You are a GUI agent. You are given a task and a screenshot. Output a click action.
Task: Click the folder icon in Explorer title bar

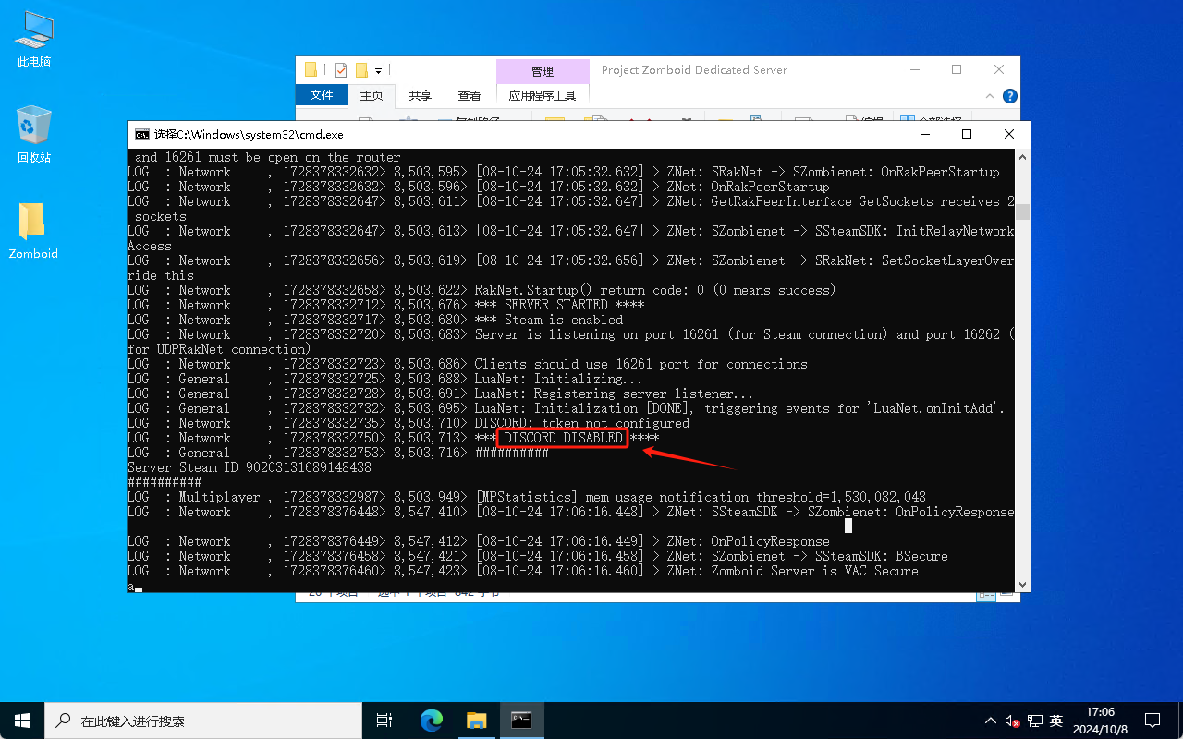pos(311,70)
